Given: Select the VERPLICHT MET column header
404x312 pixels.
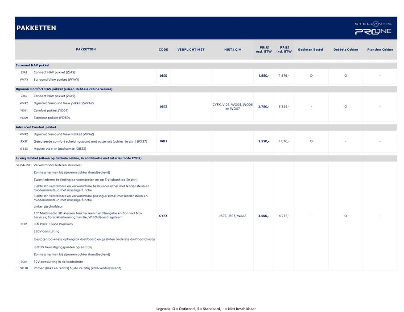Looking at the screenshot, I should click(191, 49).
